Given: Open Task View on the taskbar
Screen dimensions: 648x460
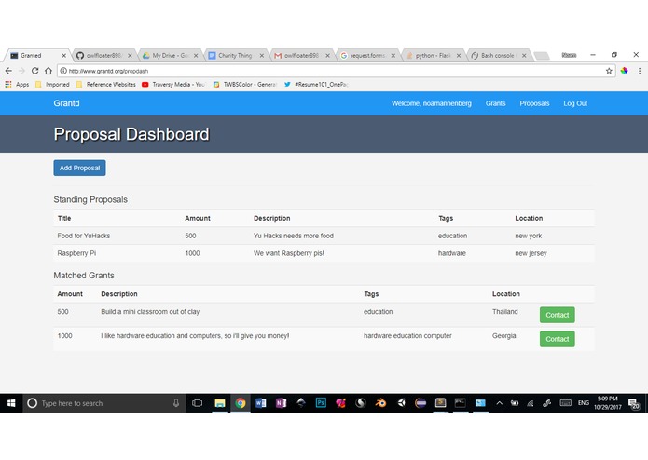Looking at the screenshot, I should 197,403.
